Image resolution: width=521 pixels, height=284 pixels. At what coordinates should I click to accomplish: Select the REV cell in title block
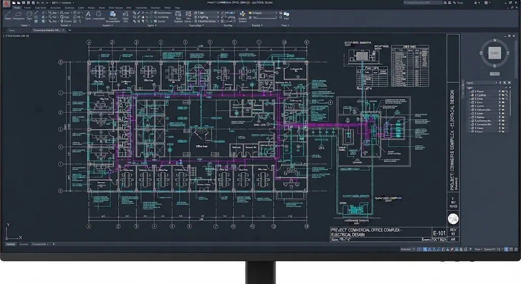pos(453,232)
